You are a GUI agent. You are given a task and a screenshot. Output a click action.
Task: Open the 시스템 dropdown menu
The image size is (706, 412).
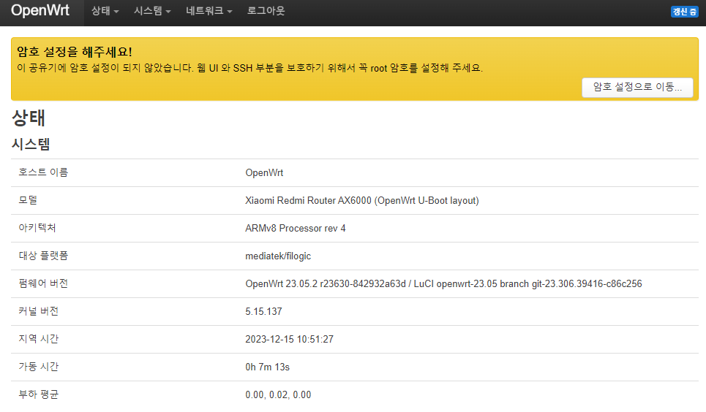[x=152, y=11]
